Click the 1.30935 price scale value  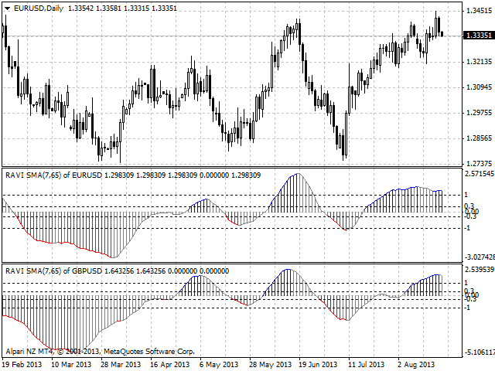point(476,87)
